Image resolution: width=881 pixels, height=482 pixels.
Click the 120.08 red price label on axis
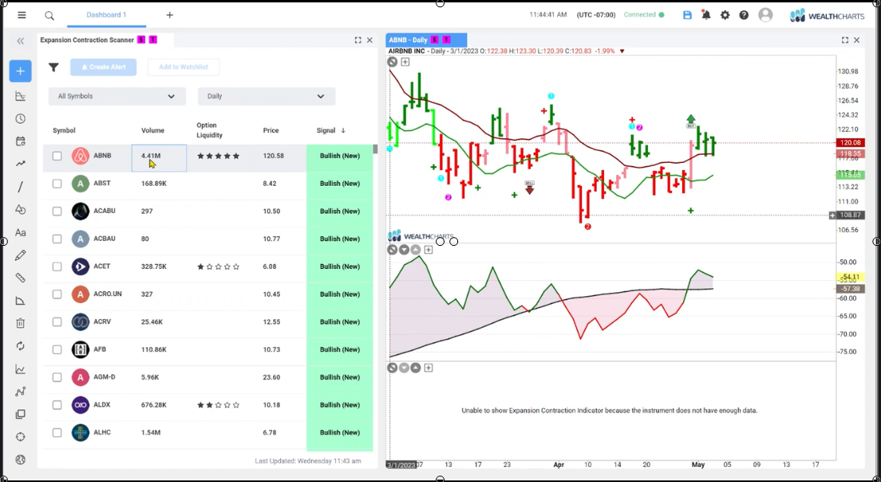(850, 143)
